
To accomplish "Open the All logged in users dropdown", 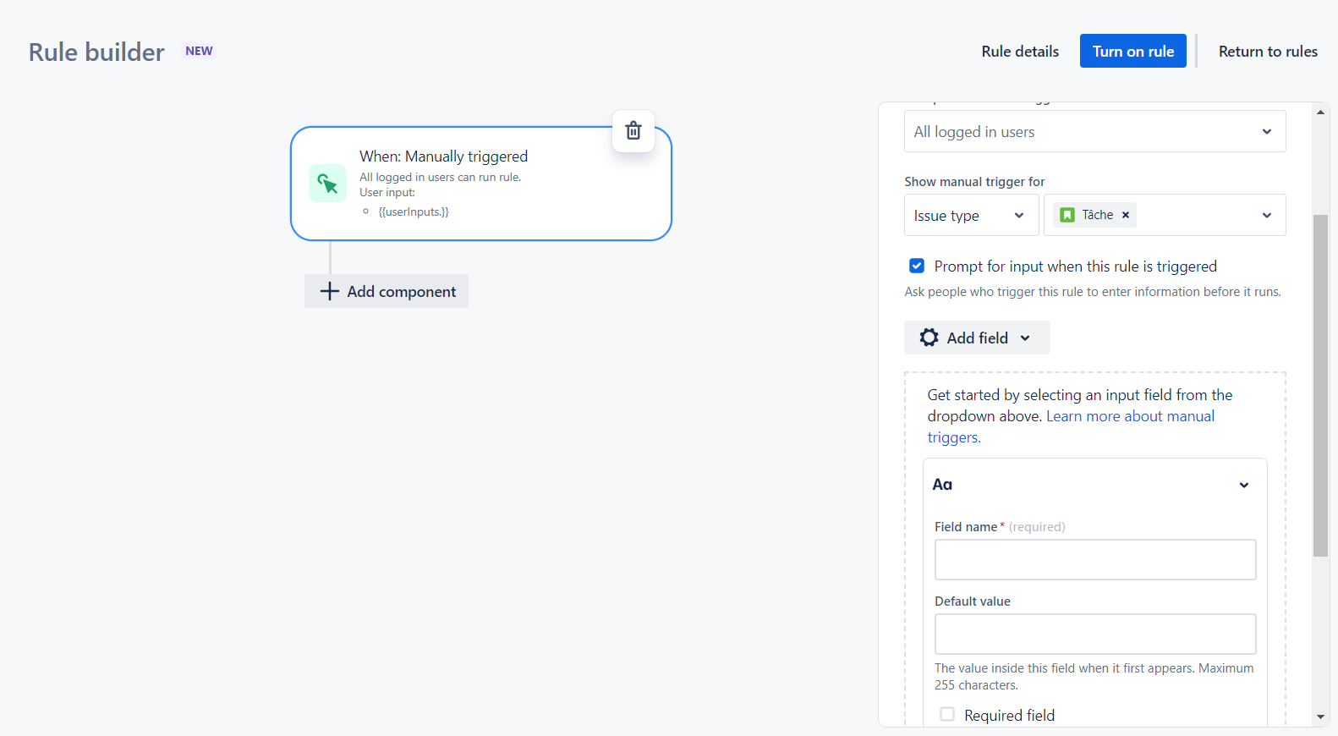I will pyautogui.click(x=1095, y=131).
